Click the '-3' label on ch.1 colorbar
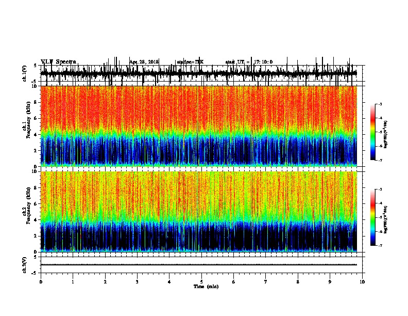Image resolution: width=408 pixels, height=316 pixels. [x=380, y=104]
